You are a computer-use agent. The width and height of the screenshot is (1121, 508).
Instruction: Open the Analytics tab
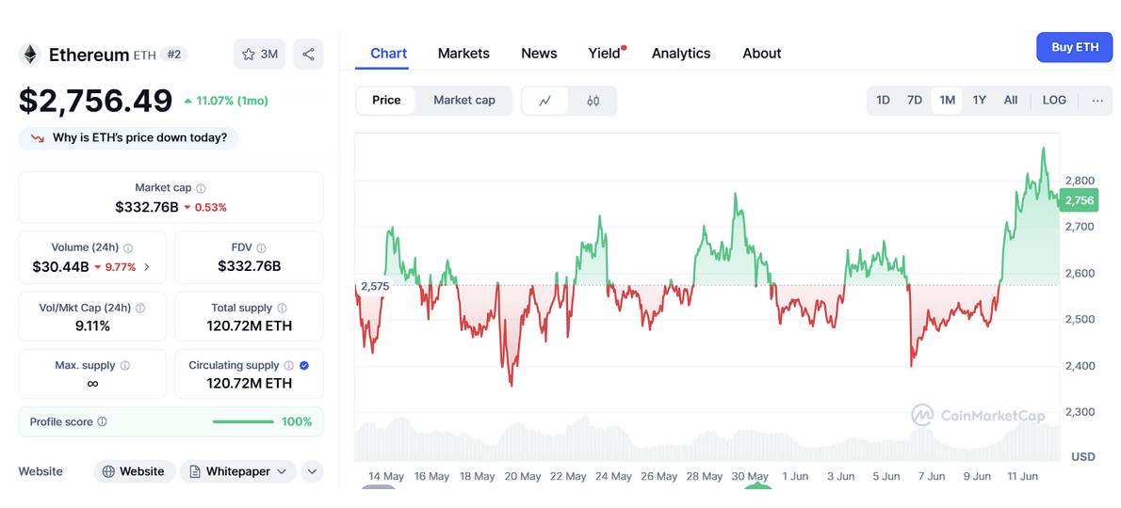coord(680,54)
